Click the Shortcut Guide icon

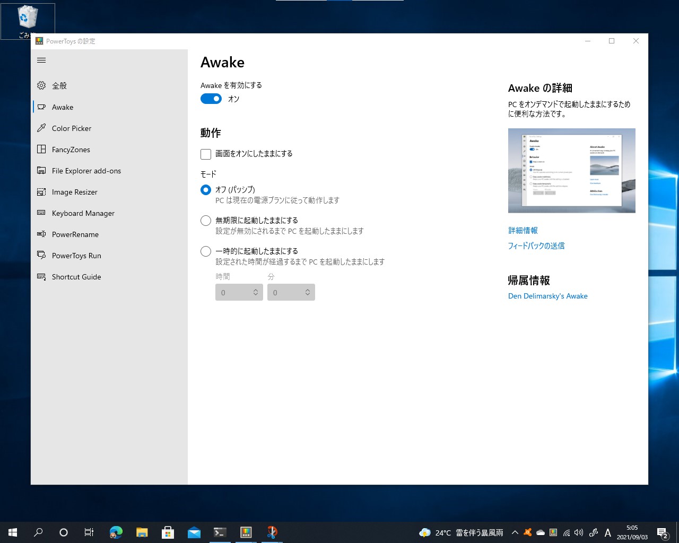coord(41,277)
